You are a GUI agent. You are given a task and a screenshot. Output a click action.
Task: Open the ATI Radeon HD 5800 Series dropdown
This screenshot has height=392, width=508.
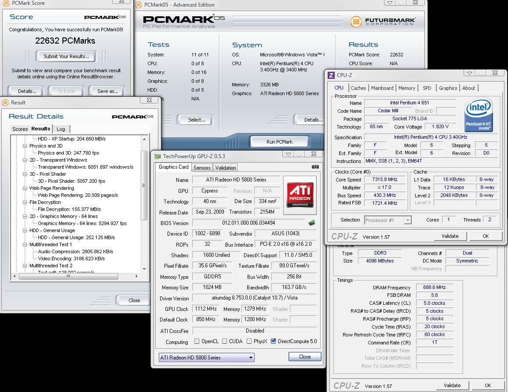[x=206, y=357]
